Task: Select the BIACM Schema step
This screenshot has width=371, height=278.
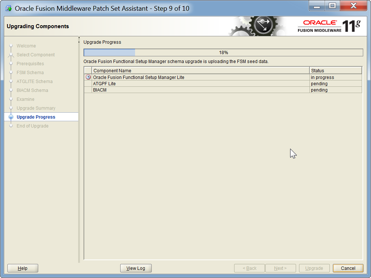Action: [x=32, y=90]
